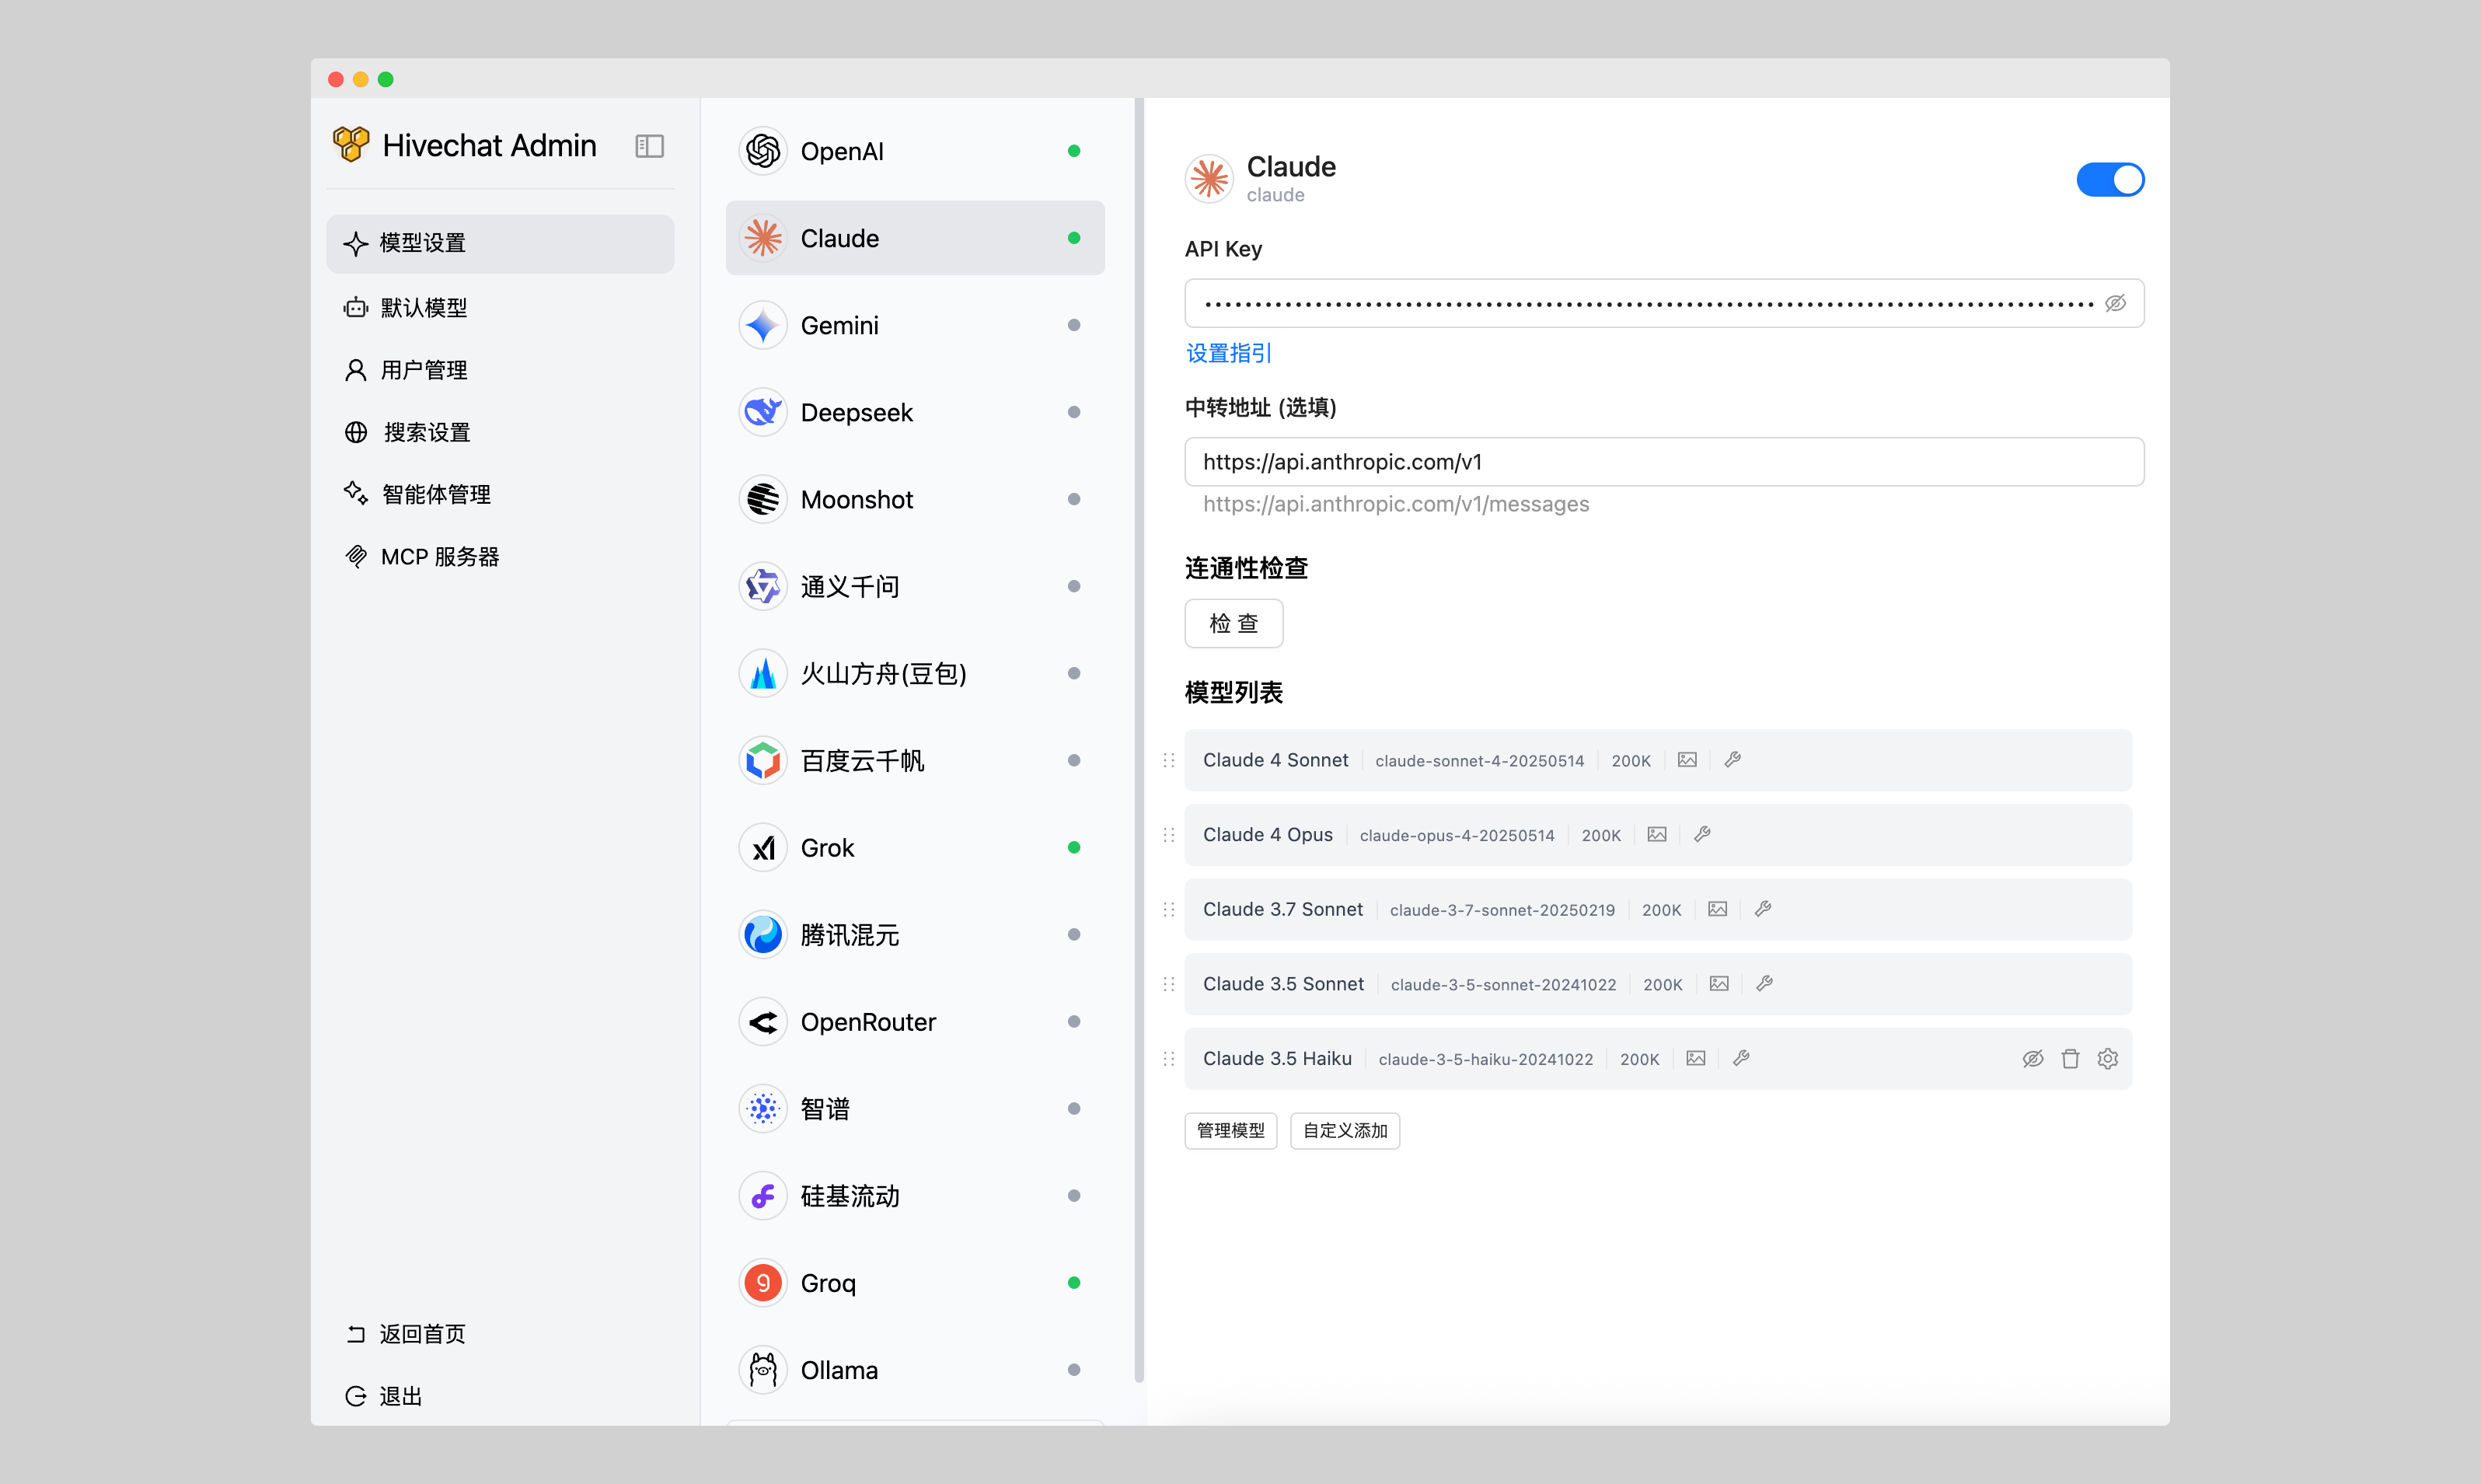Click the 中转地址 URL input field
Image resolution: width=2481 pixels, height=1484 pixels.
1664,462
